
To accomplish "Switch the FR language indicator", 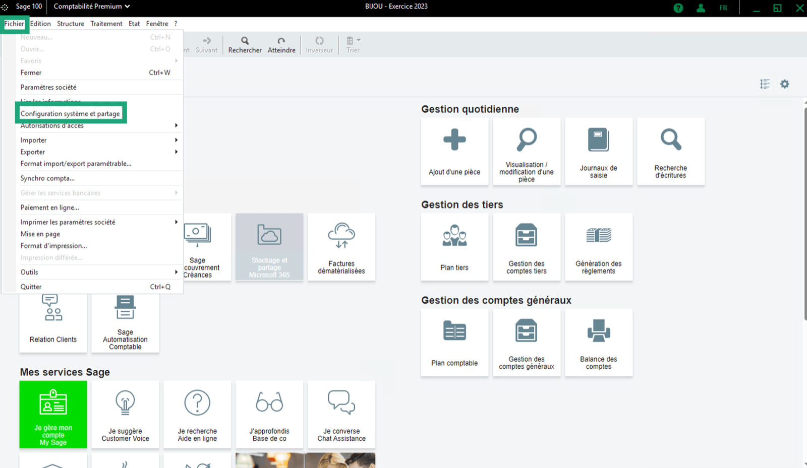I will (x=723, y=8).
